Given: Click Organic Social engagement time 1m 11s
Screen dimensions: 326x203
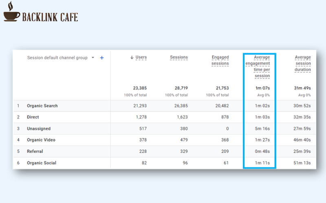Looking at the screenshot, I should (x=262, y=163).
